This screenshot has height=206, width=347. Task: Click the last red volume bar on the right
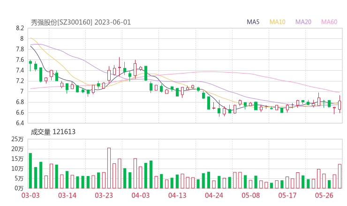339,176
